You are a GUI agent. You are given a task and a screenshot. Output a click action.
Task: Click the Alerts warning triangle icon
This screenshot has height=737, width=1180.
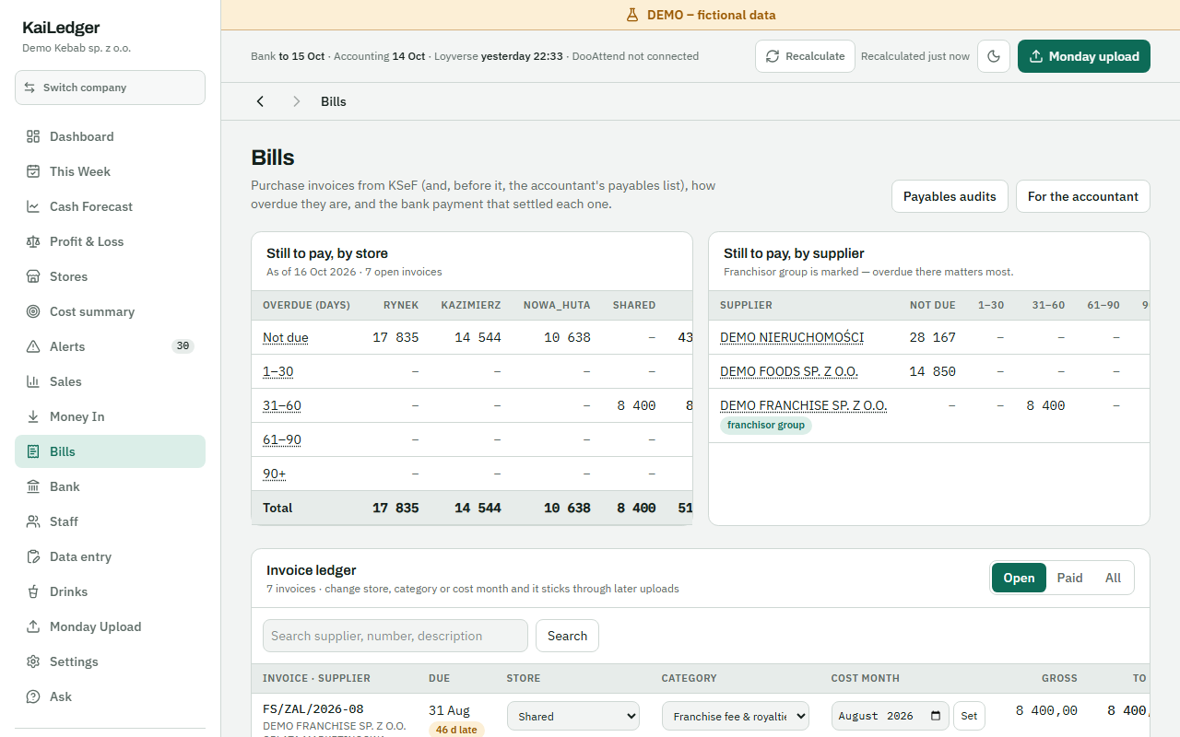click(x=33, y=346)
